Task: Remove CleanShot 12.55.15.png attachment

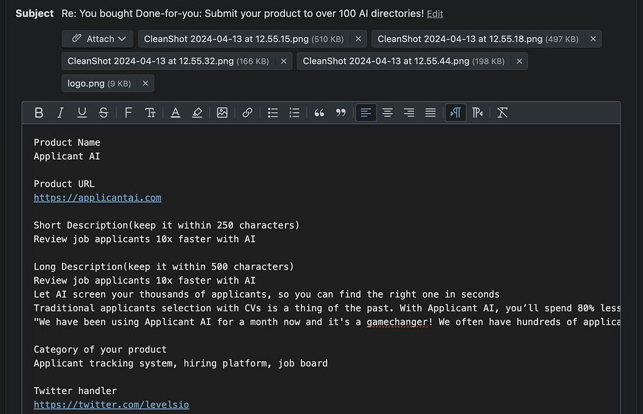Action: coord(358,39)
